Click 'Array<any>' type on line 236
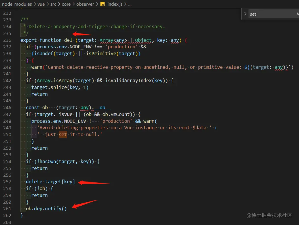This screenshot has width=299, height=225. (113, 40)
